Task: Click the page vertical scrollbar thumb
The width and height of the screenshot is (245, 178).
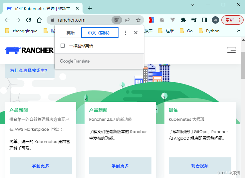Action: 243,65
